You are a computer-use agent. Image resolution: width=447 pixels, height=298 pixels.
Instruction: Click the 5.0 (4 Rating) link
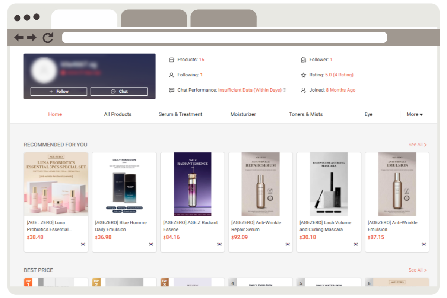(x=339, y=75)
